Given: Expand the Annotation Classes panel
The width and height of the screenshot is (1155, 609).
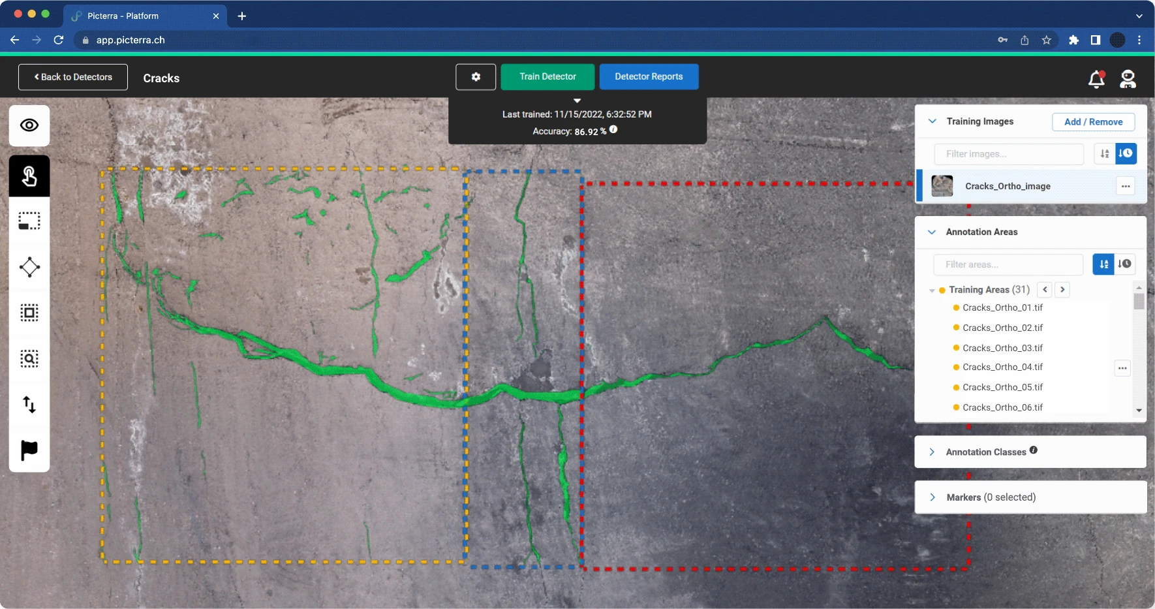Looking at the screenshot, I should [x=932, y=452].
